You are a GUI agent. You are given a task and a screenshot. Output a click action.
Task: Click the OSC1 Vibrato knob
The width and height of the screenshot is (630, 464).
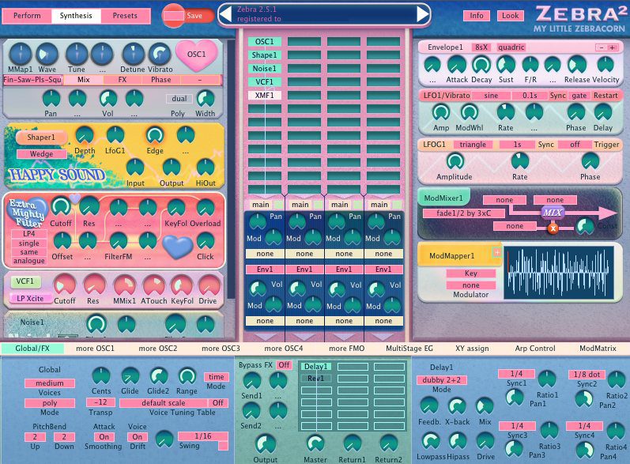tap(160, 54)
